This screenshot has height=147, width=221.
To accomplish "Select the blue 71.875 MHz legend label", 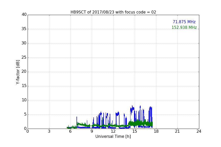I will [184, 22].
